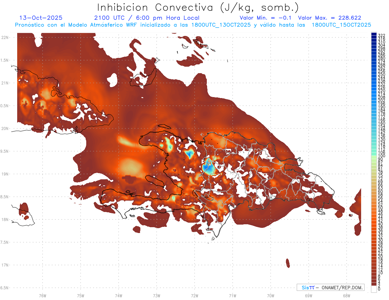Image resolution: width=389 pixels, height=300 pixels.
Task: Pick the white swatch at colorbar value 0
Action: [374, 289]
